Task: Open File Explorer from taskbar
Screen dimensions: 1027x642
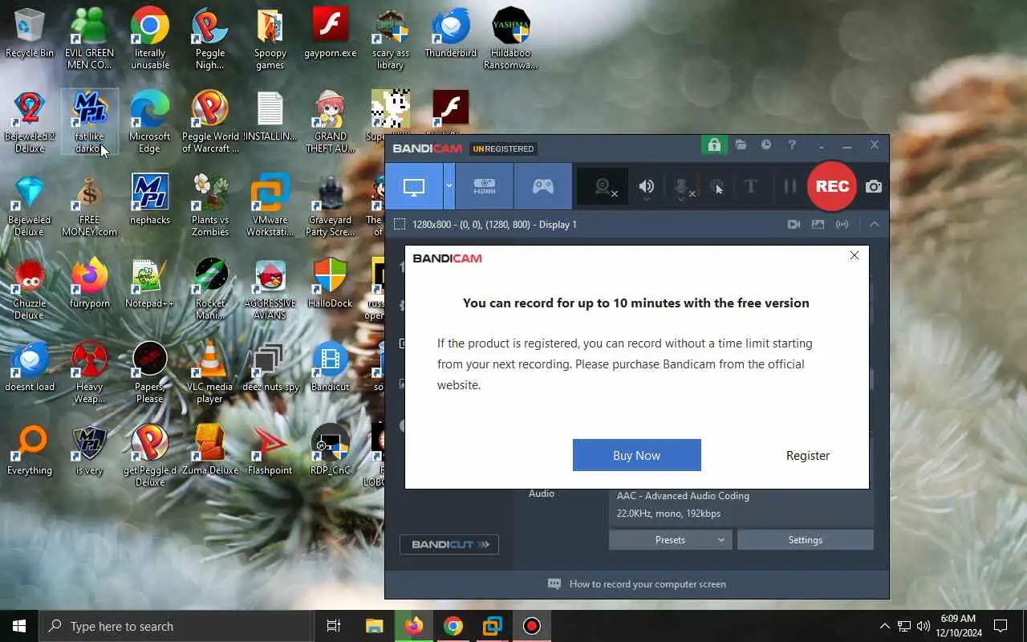Action: 375,626
